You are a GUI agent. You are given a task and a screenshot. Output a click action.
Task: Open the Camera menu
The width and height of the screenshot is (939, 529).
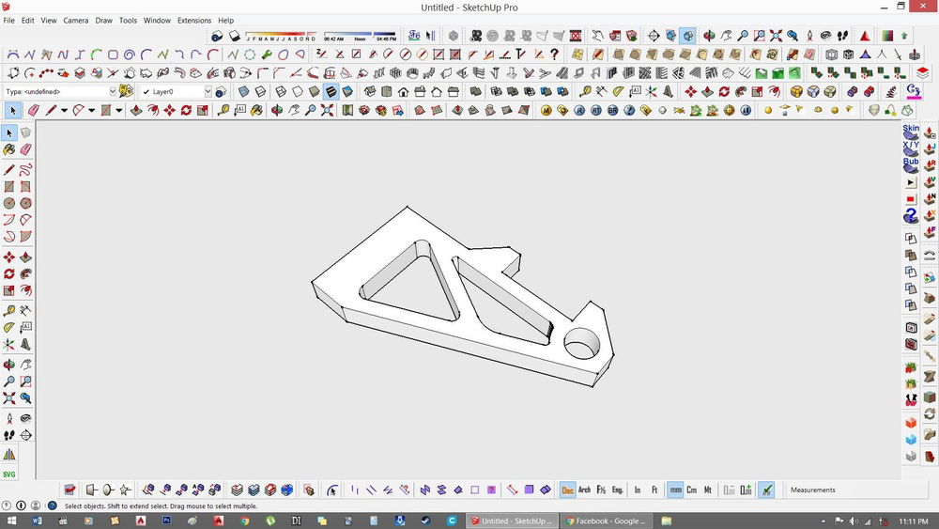click(76, 20)
